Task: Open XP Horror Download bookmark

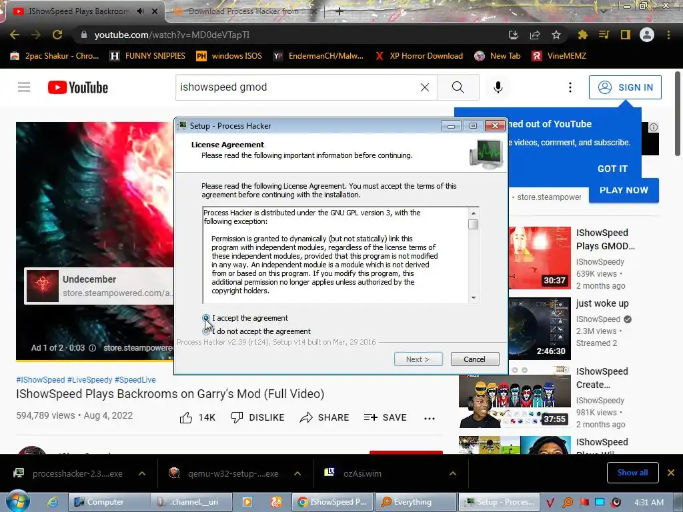Action: [419, 56]
